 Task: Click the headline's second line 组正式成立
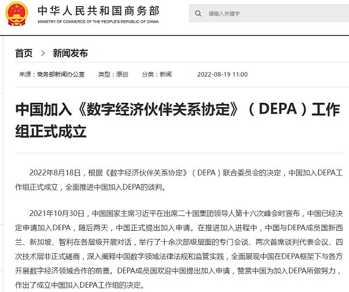[x=51, y=131]
